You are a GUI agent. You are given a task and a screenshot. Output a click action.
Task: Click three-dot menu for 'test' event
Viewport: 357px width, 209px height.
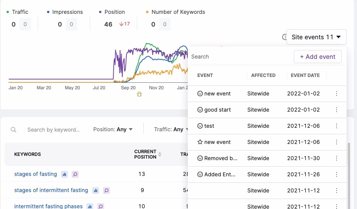337,126
